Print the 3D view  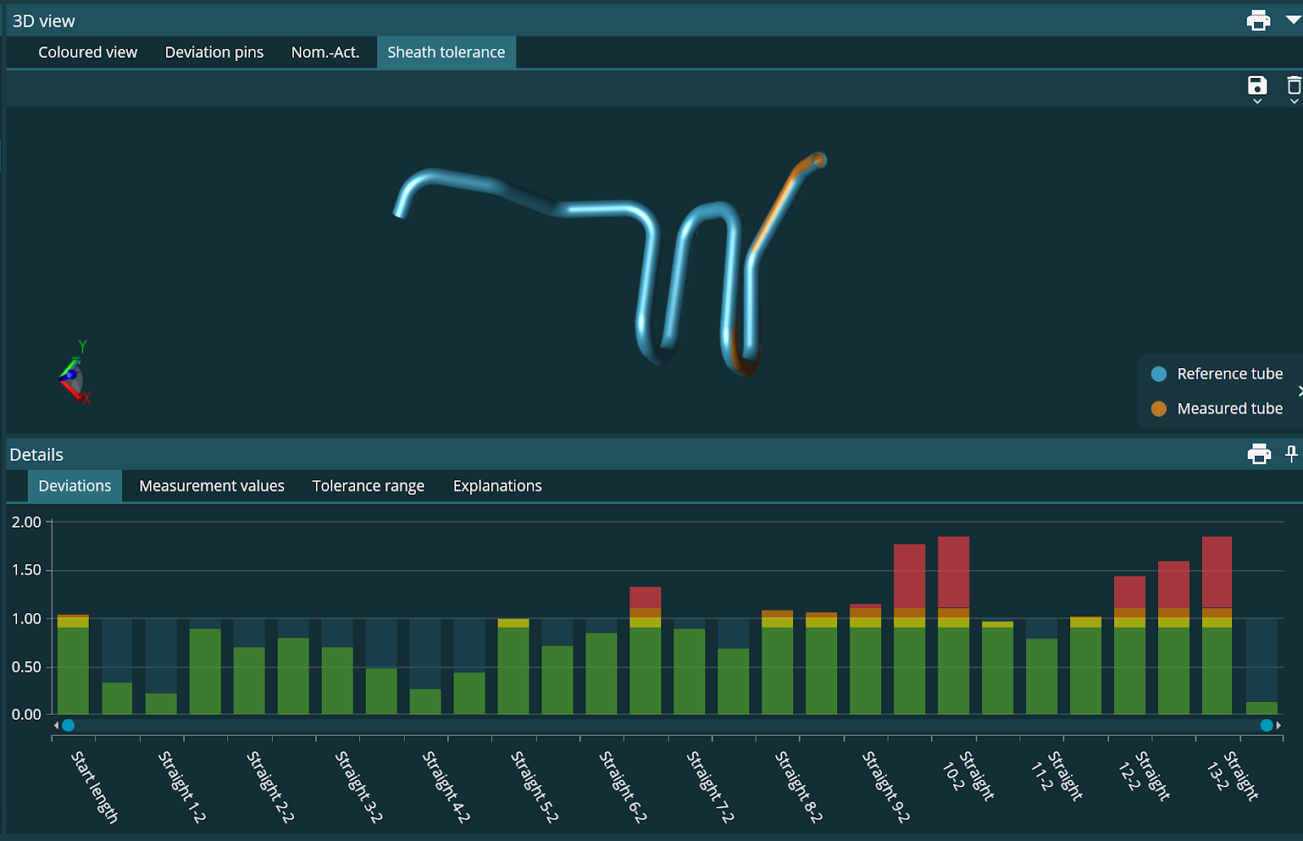pyautogui.click(x=1258, y=20)
